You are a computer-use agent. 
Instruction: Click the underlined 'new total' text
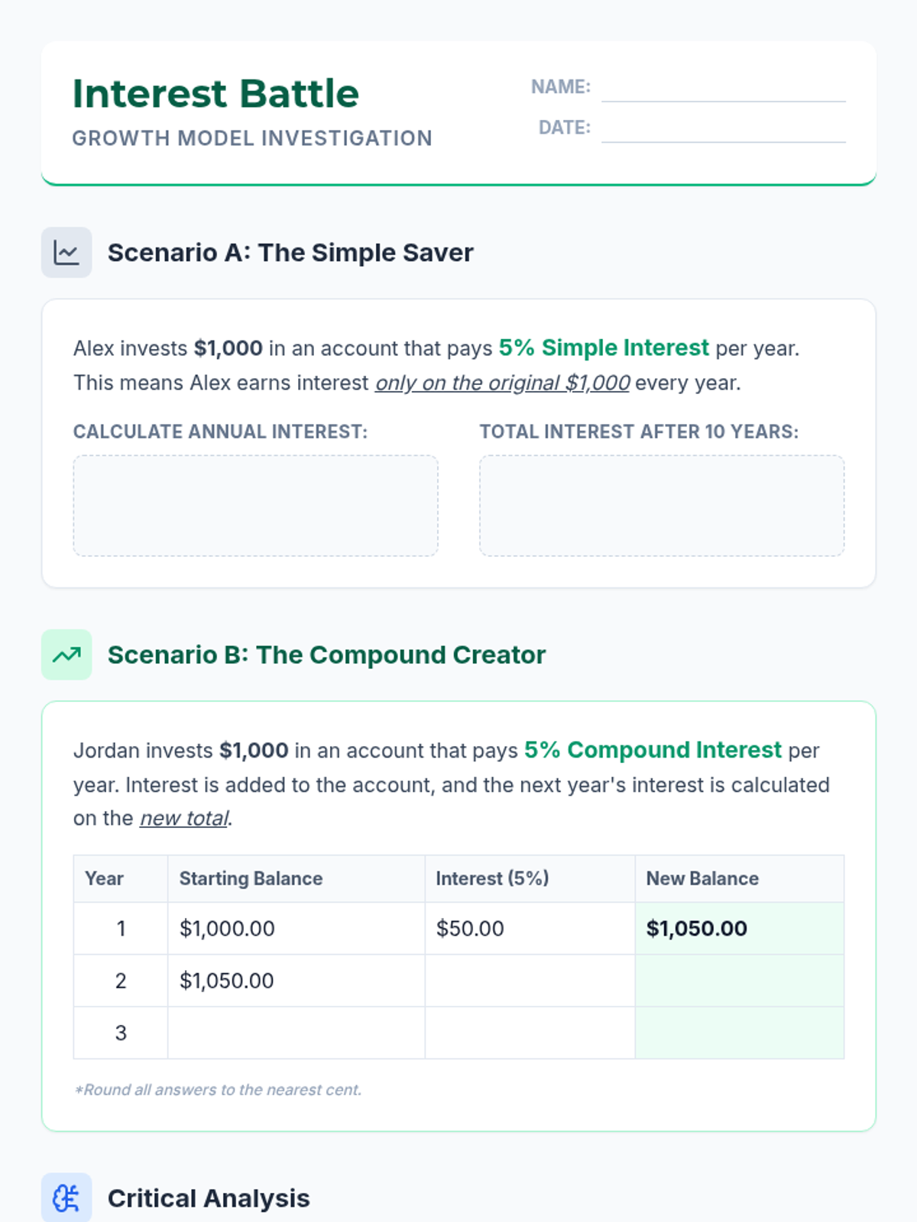[184, 818]
